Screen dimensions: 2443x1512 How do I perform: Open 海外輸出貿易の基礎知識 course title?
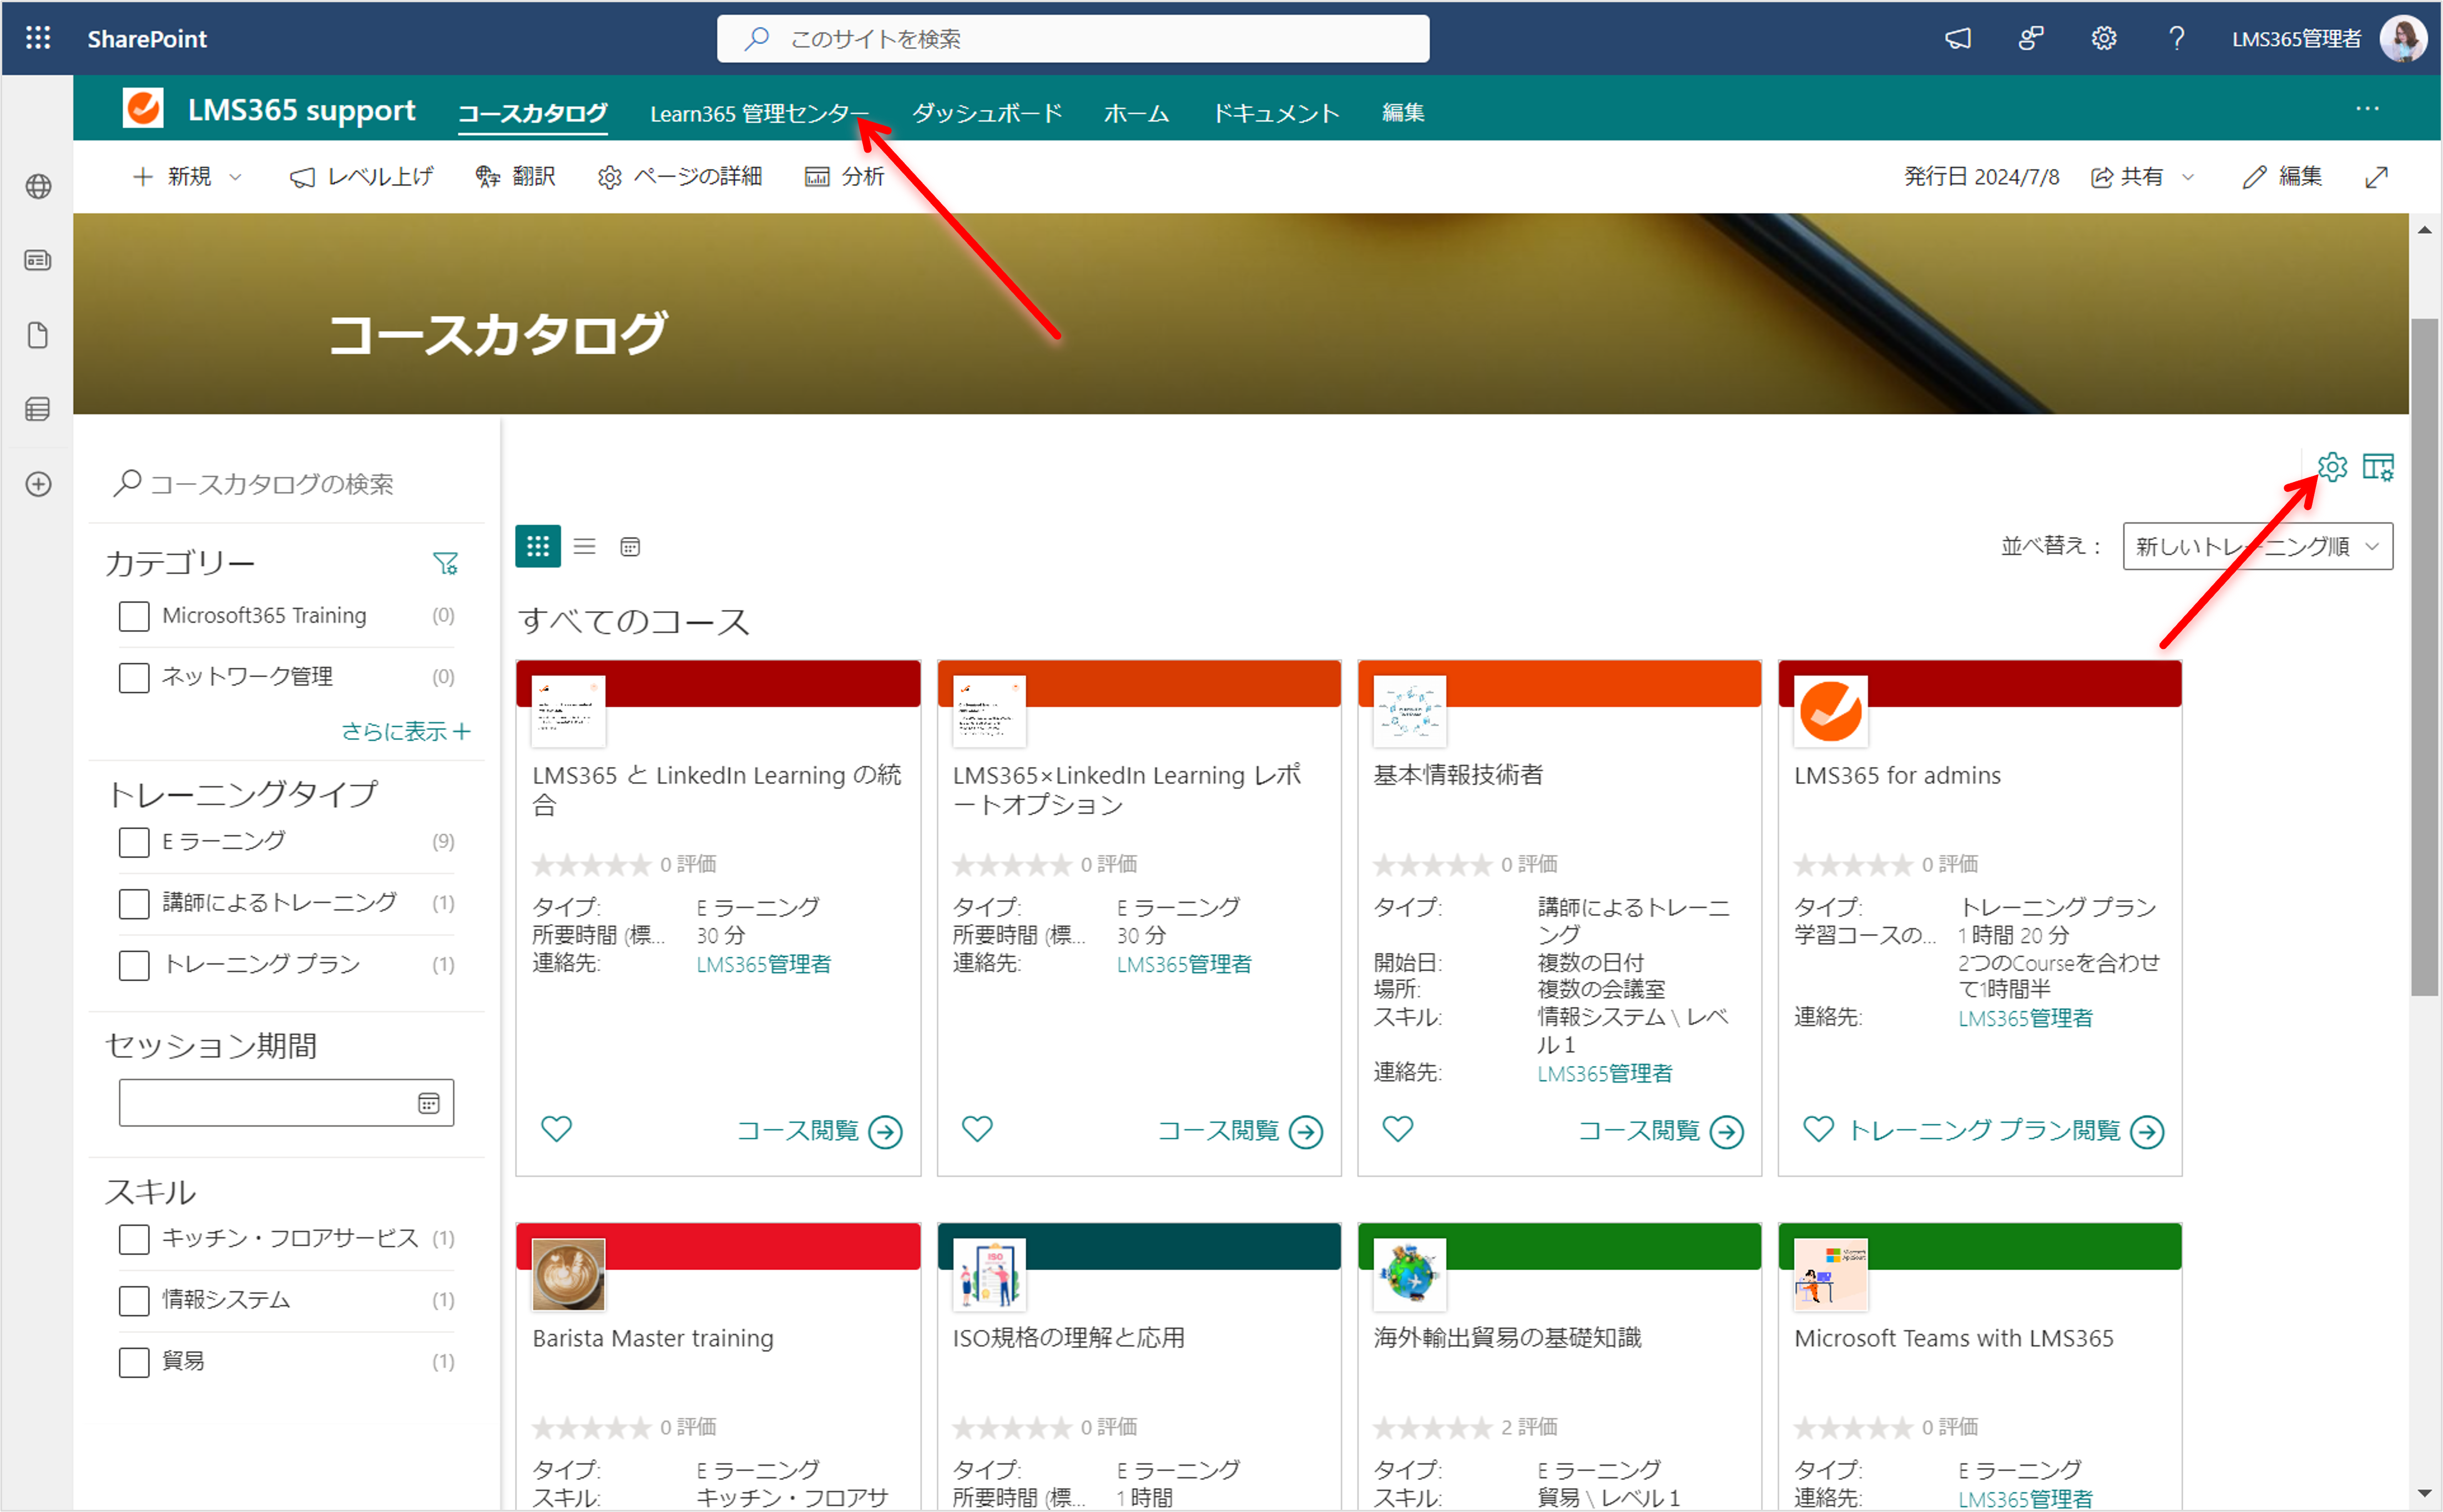click(1507, 1338)
